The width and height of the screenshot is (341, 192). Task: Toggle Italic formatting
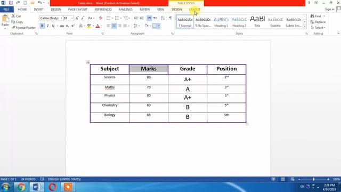tap(47, 26)
